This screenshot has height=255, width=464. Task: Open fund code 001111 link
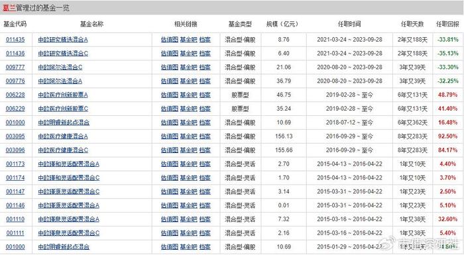[x=15, y=233]
